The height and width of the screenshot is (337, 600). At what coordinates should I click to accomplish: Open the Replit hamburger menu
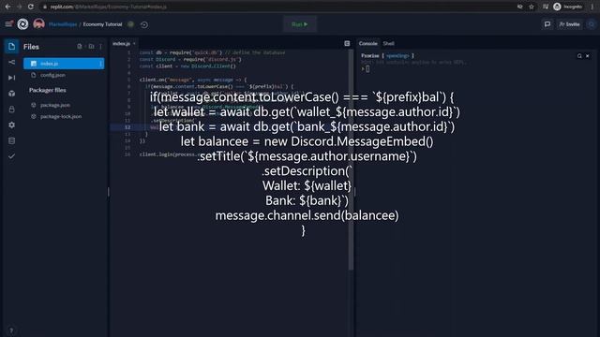pos(8,24)
